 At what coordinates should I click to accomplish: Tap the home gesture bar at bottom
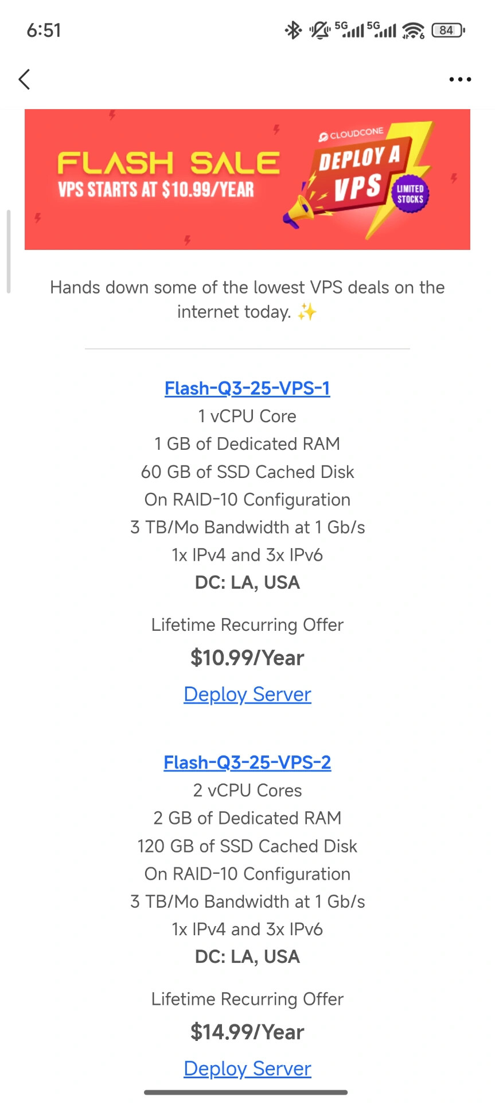(246, 1093)
